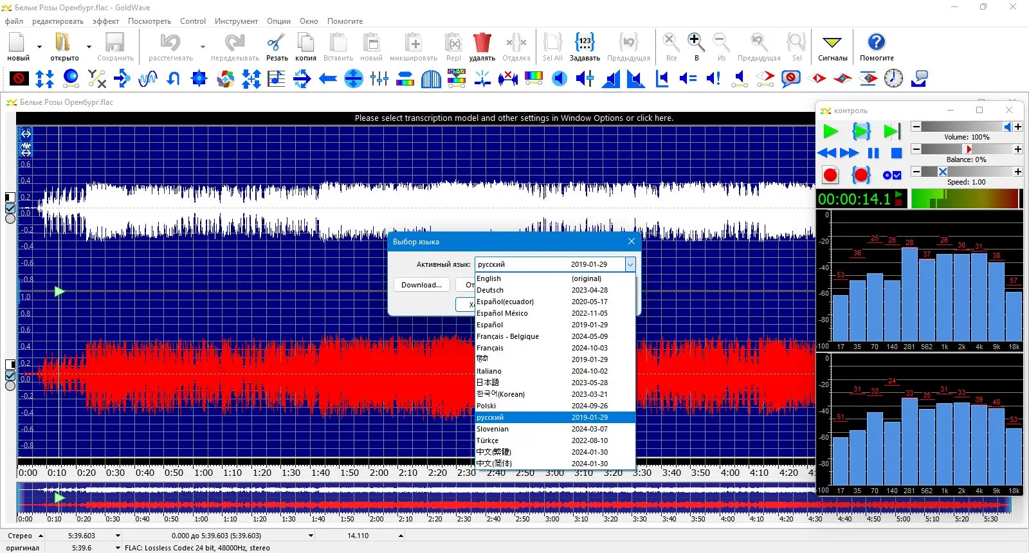Viewport: 1029px width, 553px height.
Task: Click the blue Stop square button
Action: tap(897, 153)
